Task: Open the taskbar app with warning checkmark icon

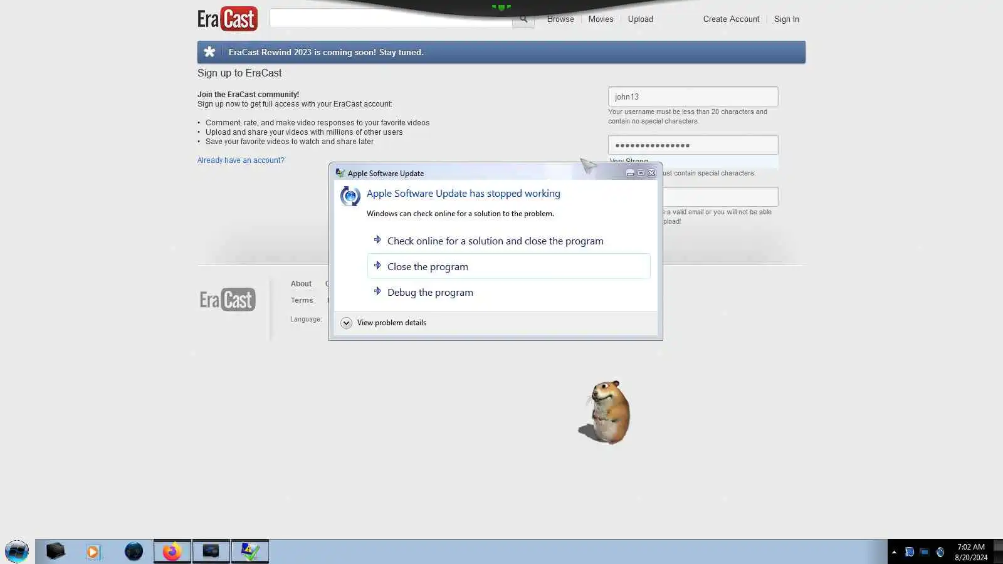Action: tap(249, 551)
